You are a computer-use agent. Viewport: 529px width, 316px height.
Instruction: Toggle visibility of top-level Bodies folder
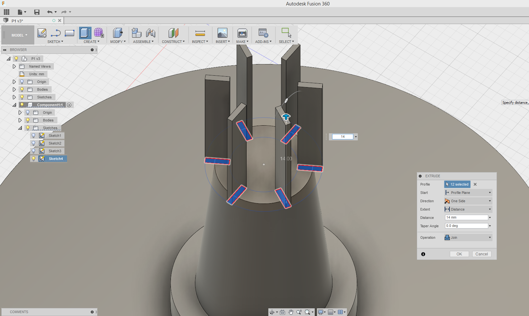(22, 89)
